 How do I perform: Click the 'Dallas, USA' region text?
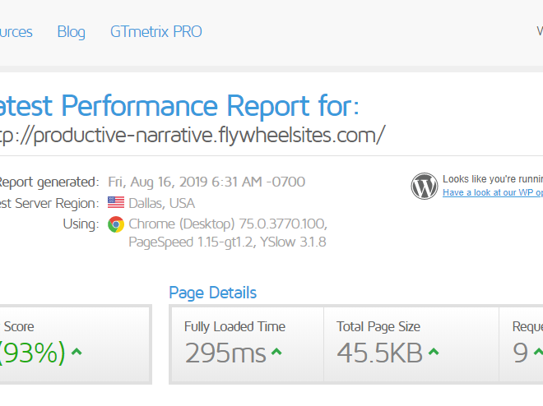(162, 203)
